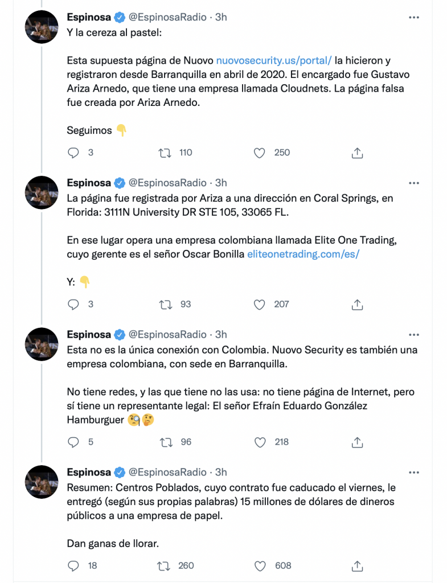Open more options on the 'Resumen' tweet
447x583 pixels.
[414, 473]
